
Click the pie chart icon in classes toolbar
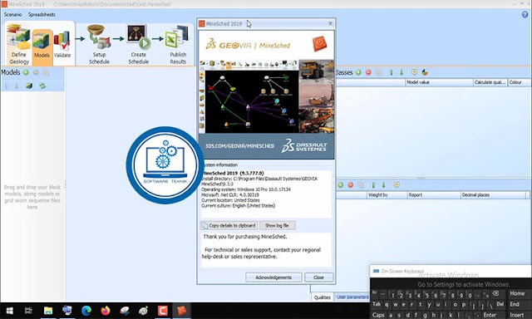pyautogui.click(x=425, y=72)
